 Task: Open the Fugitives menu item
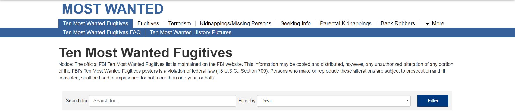click(148, 23)
